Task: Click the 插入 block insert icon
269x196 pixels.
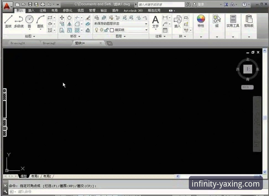Action: click(177, 21)
